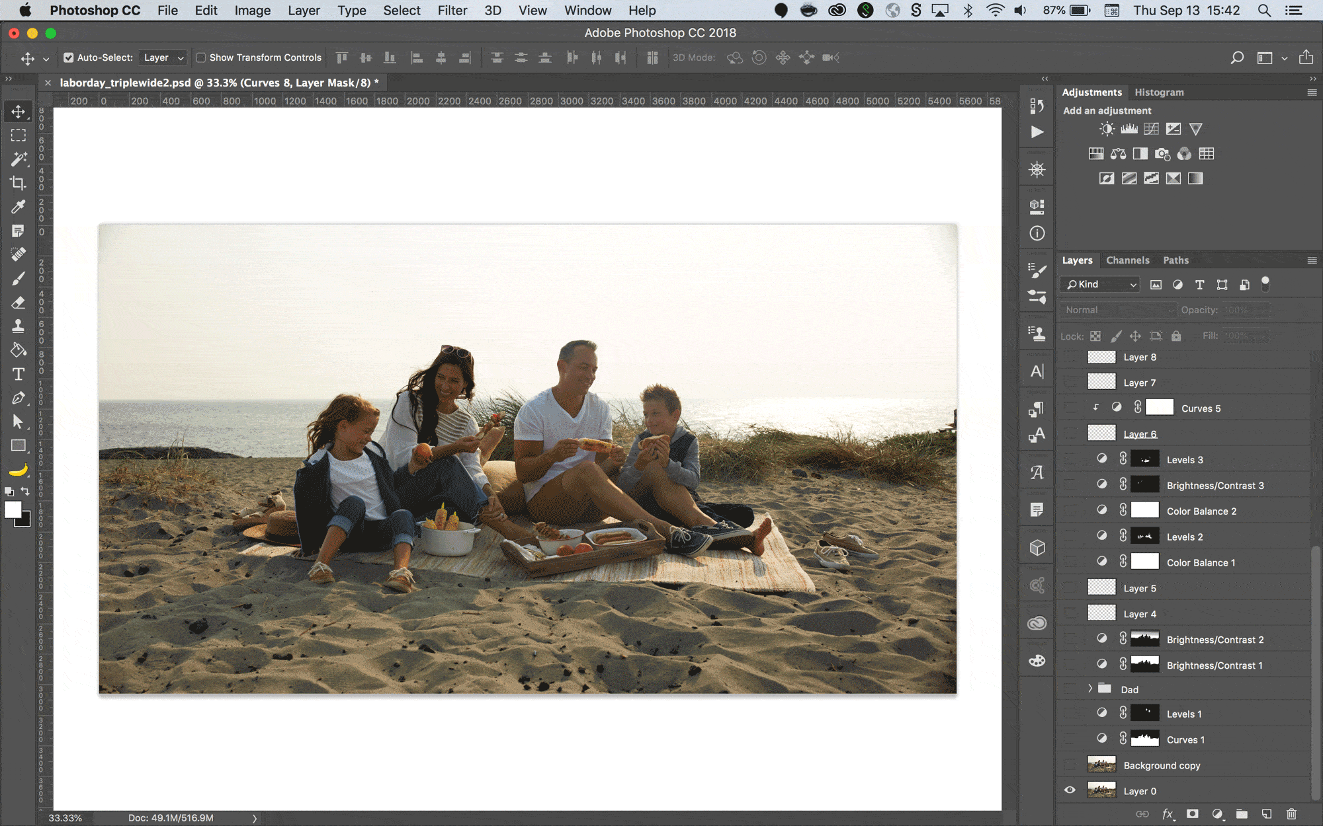The height and width of the screenshot is (826, 1323).
Task: Select the Eyedropper tool
Action: point(19,207)
